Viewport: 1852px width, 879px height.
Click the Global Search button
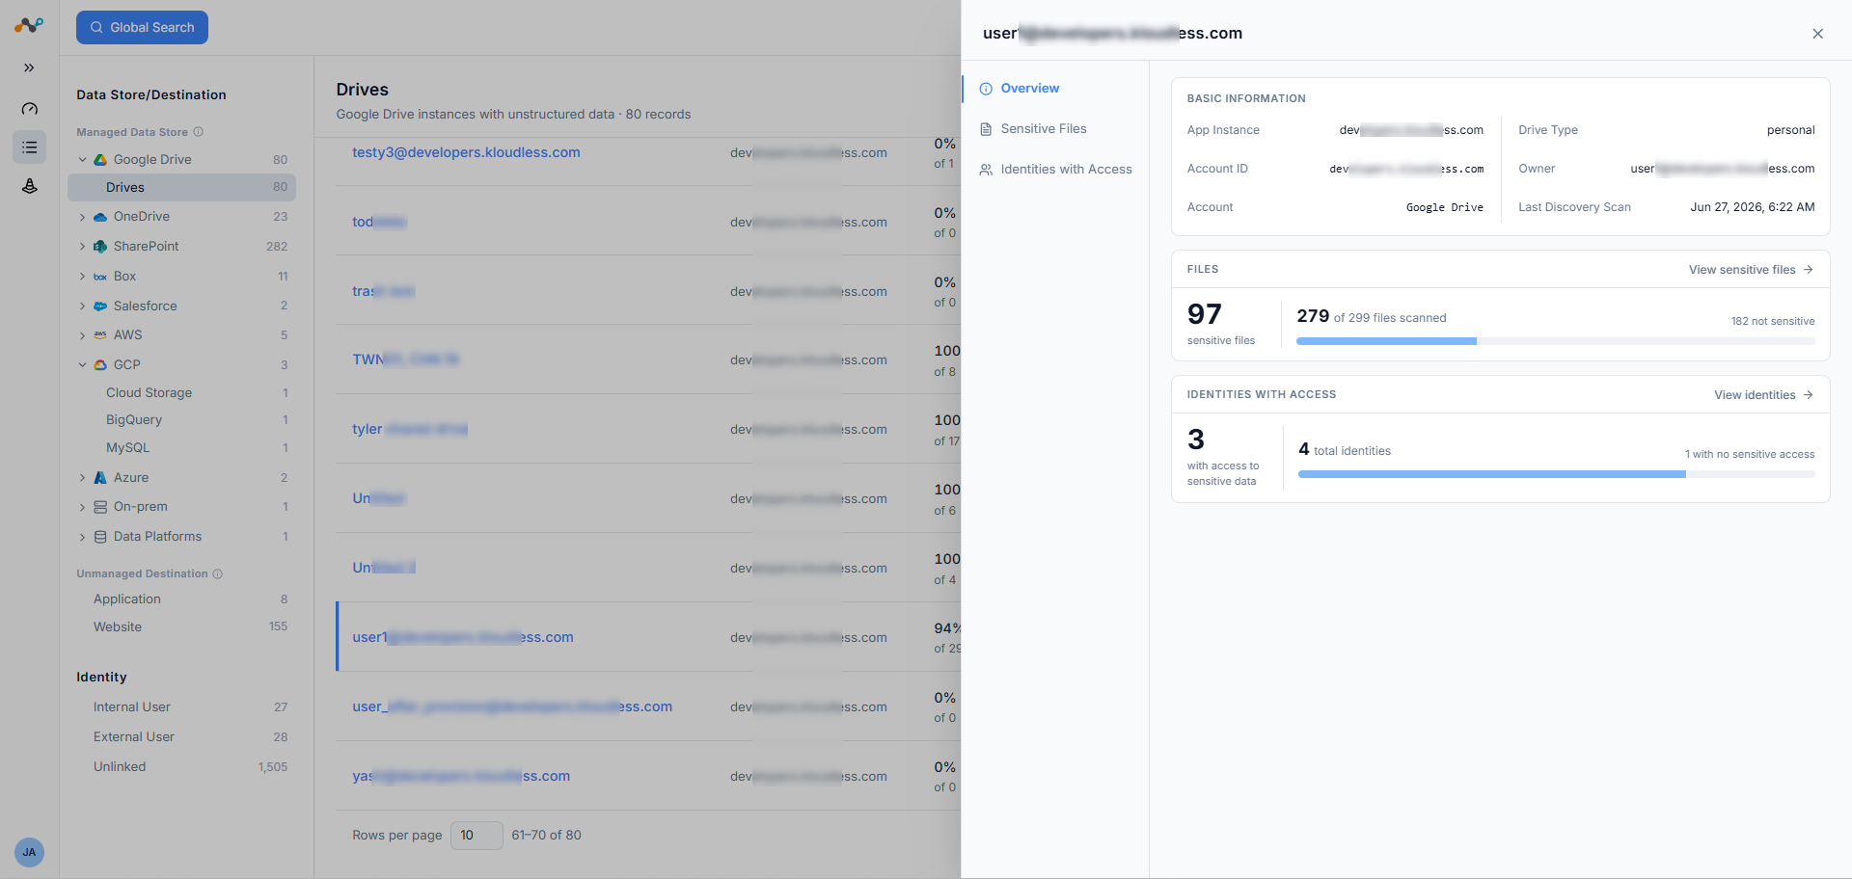pos(142,27)
